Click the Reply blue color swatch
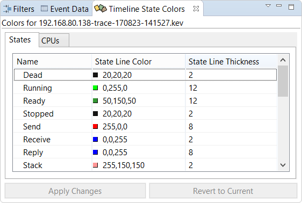302x203 pixels. [x=95, y=153]
